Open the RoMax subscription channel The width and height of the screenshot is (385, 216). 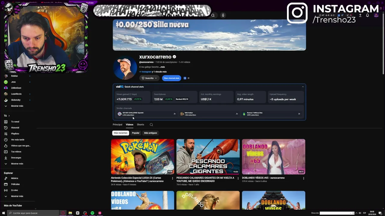[x=14, y=76]
